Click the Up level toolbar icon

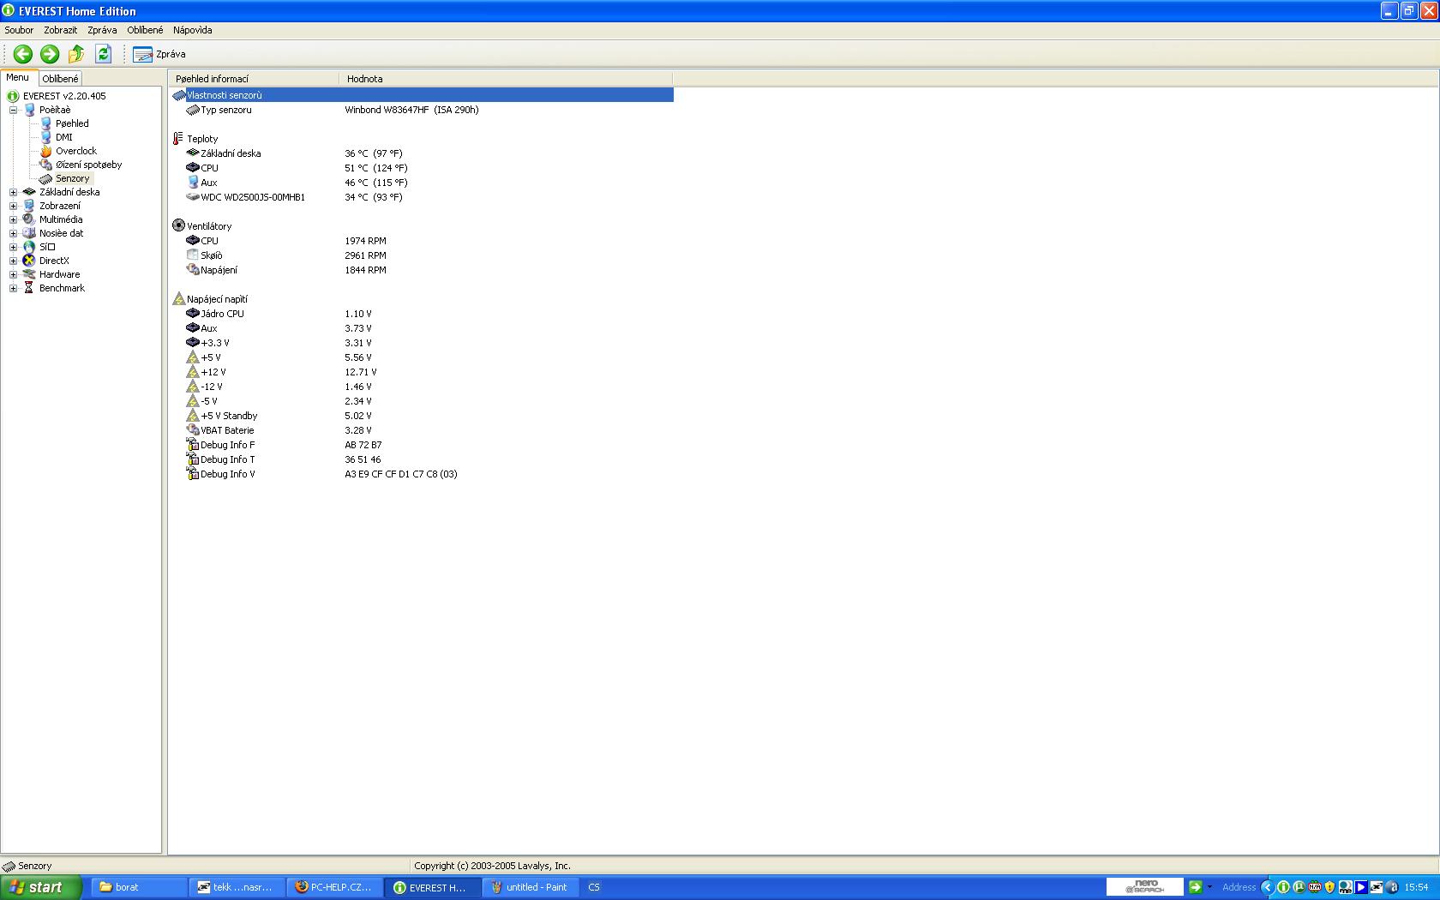pos(76,54)
